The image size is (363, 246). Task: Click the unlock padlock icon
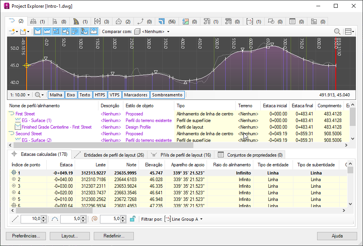pos(132,219)
